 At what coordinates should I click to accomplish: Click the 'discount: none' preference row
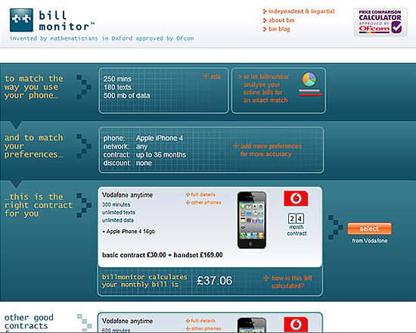128,163
